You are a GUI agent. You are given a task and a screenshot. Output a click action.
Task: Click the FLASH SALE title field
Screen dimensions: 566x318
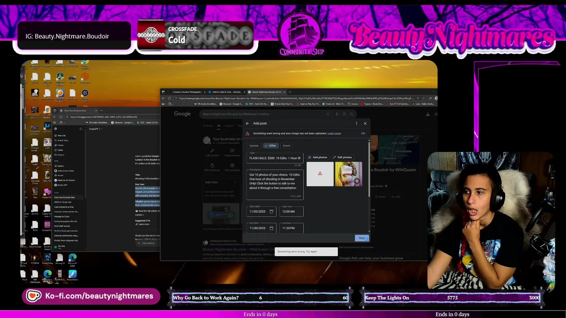275,158
